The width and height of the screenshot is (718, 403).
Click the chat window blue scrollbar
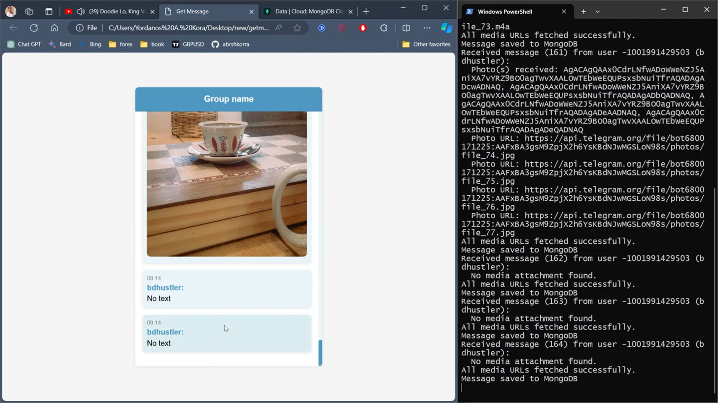point(320,352)
